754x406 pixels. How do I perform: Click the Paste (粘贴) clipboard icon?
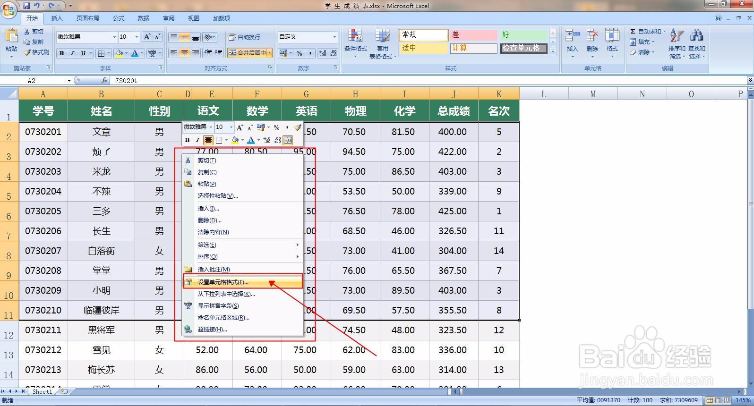pos(11,36)
